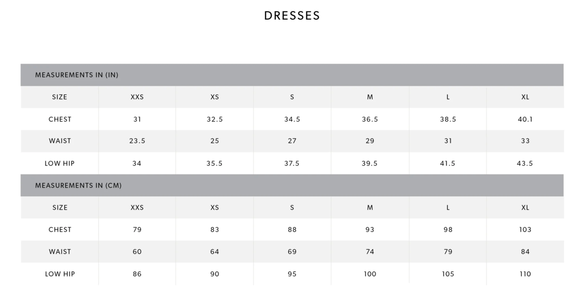Click the CHEST row label in the centimeters table
Image resolution: width=586 pixels, height=288 pixels.
tap(60, 230)
